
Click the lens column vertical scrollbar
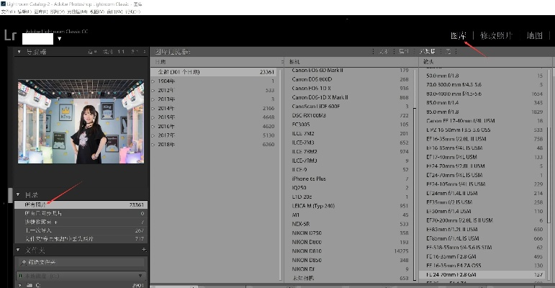point(549,174)
